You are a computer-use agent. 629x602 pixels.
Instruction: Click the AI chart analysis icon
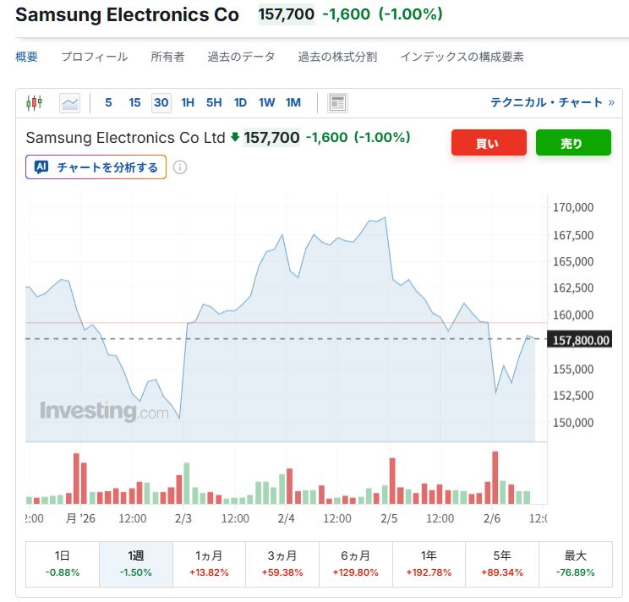(x=41, y=167)
